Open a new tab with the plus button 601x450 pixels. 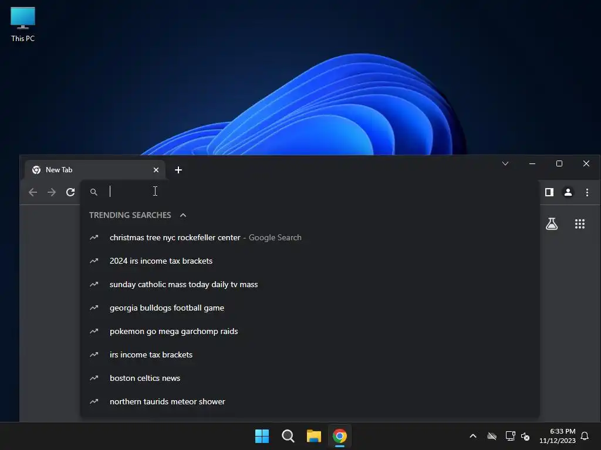tap(178, 170)
